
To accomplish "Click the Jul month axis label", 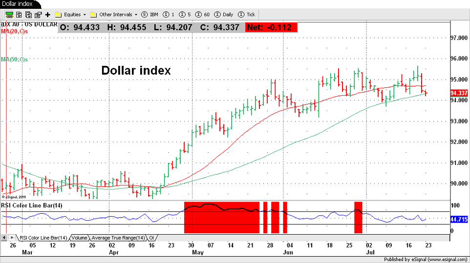I will (x=370, y=253).
